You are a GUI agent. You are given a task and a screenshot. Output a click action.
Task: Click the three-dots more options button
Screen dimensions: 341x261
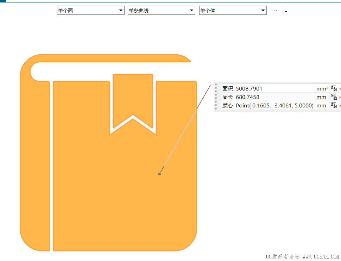pyautogui.click(x=274, y=10)
